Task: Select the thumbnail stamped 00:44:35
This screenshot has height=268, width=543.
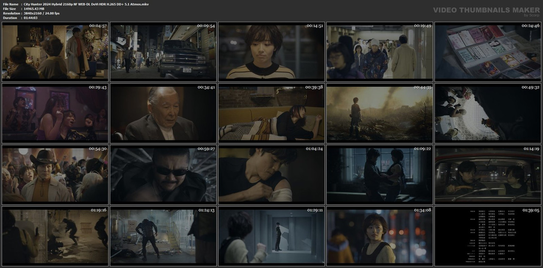Action: pos(380,113)
